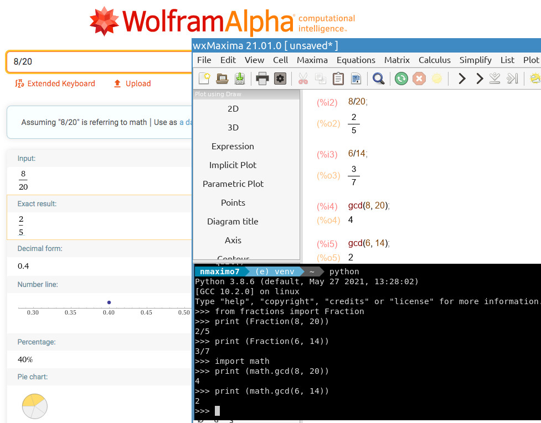Select the Implicit Plot option
541x423 pixels.
(233, 165)
